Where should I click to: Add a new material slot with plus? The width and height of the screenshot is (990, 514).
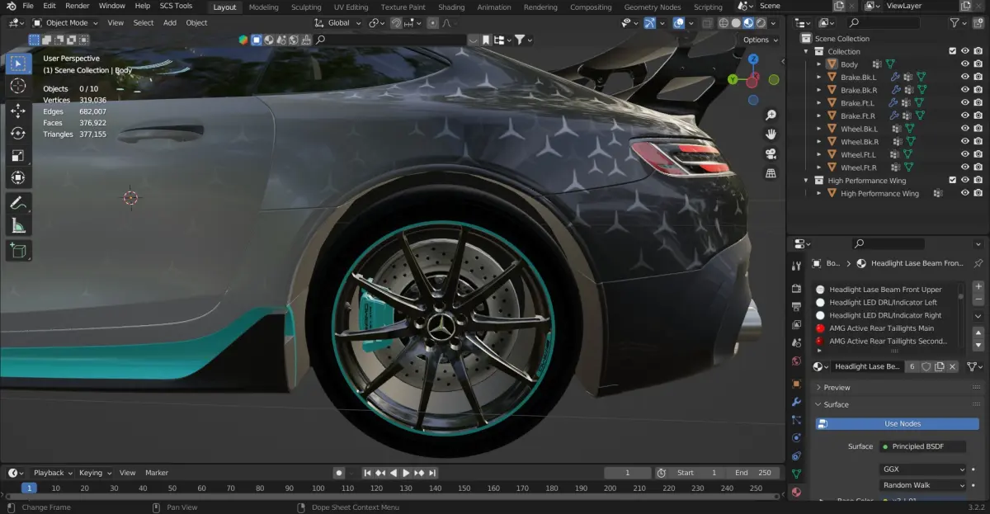[x=978, y=286]
